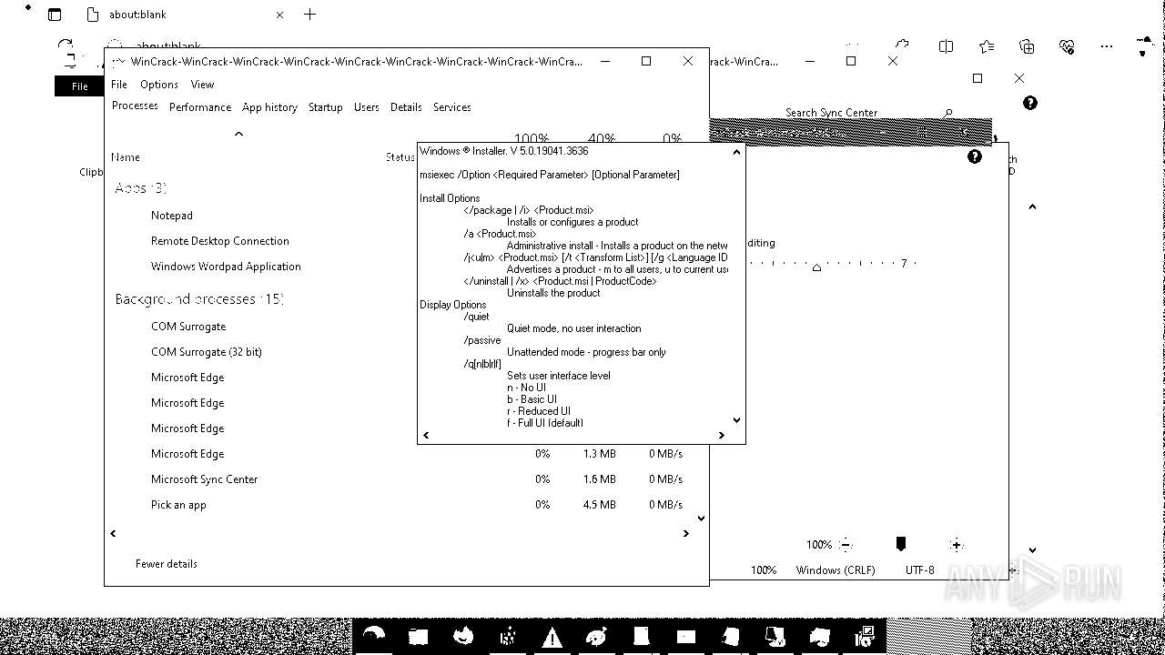Click Fewer details in Task Manager

tap(166, 563)
